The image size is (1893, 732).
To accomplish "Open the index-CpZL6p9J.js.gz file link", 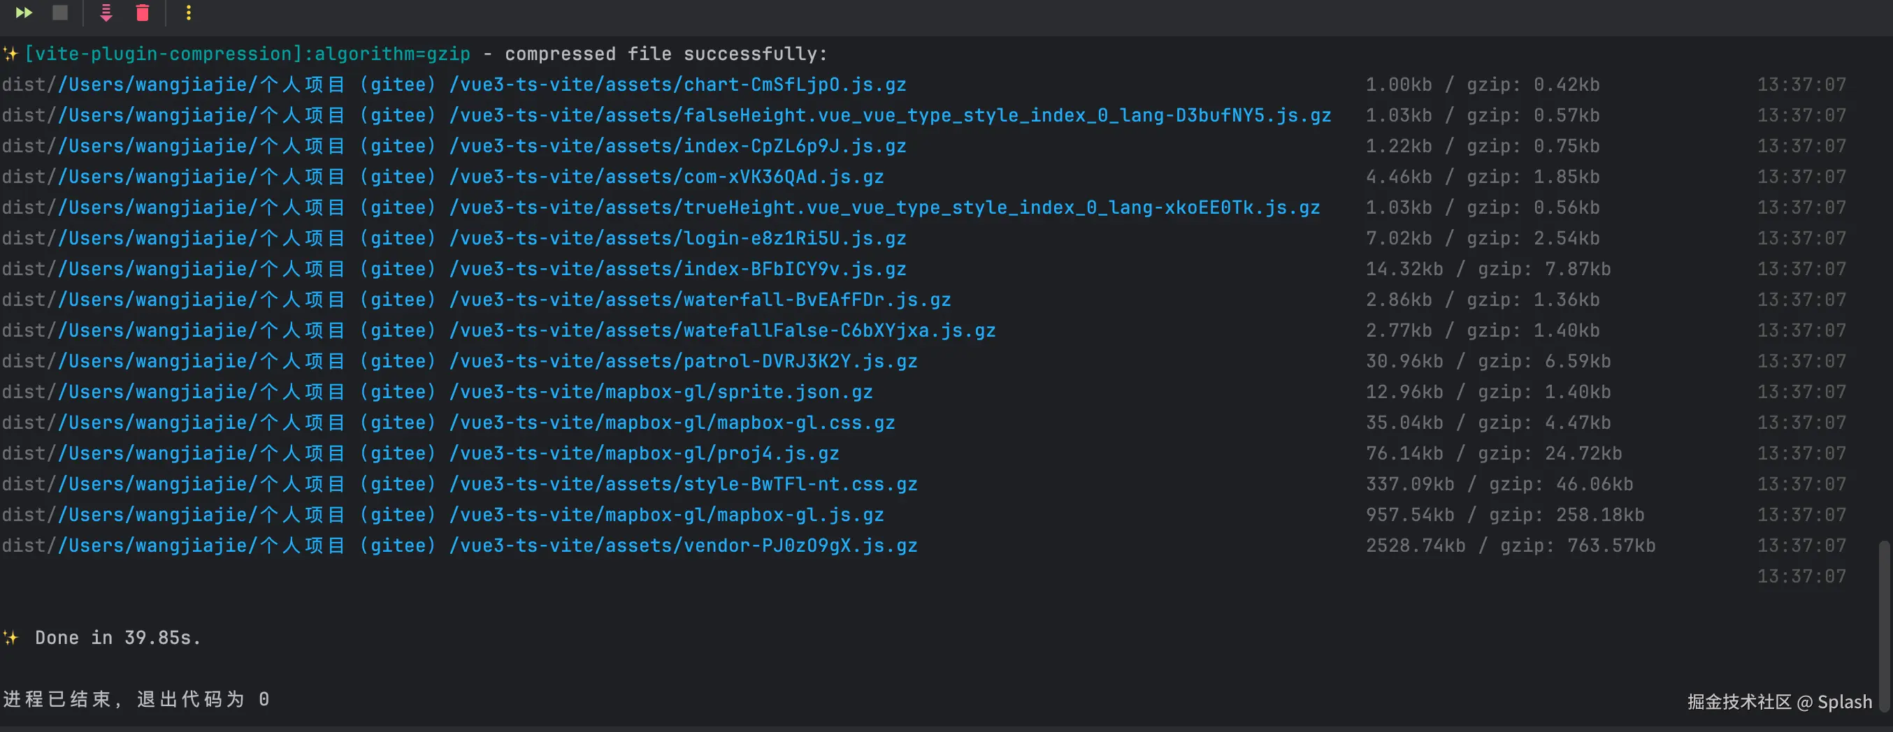I will [482, 146].
